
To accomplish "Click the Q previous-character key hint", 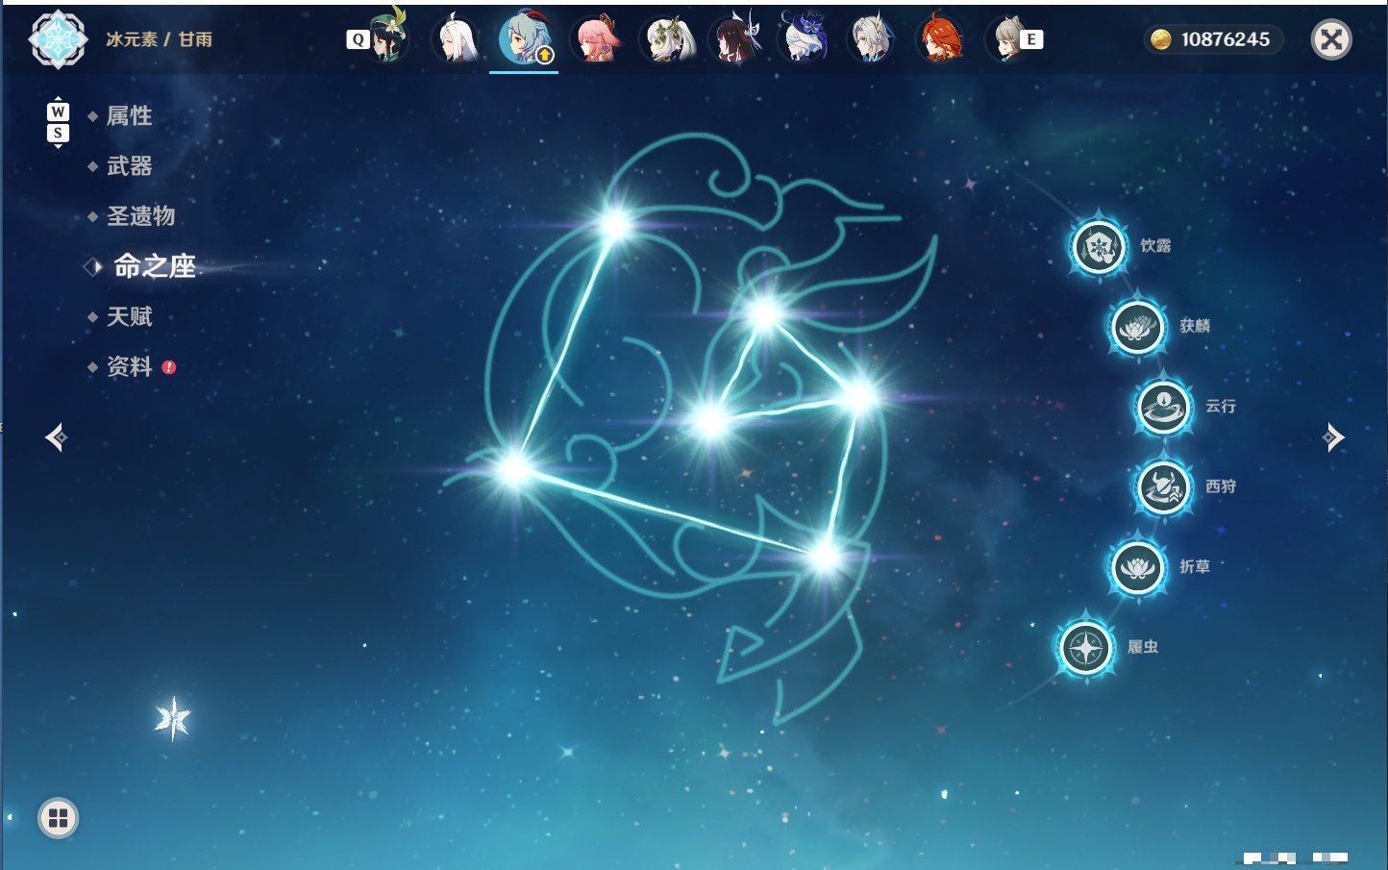I will [358, 39].
